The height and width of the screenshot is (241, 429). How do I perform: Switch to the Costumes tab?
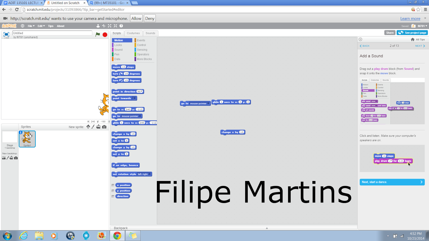133,33
